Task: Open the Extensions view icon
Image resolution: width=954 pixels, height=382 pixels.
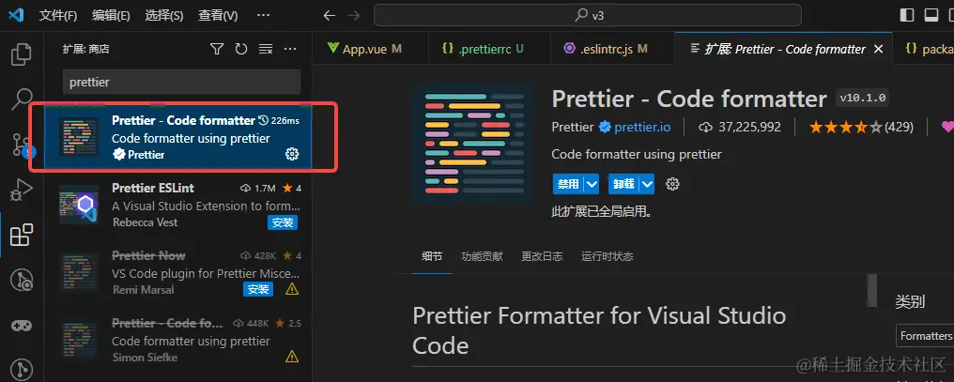Action: 22,235
